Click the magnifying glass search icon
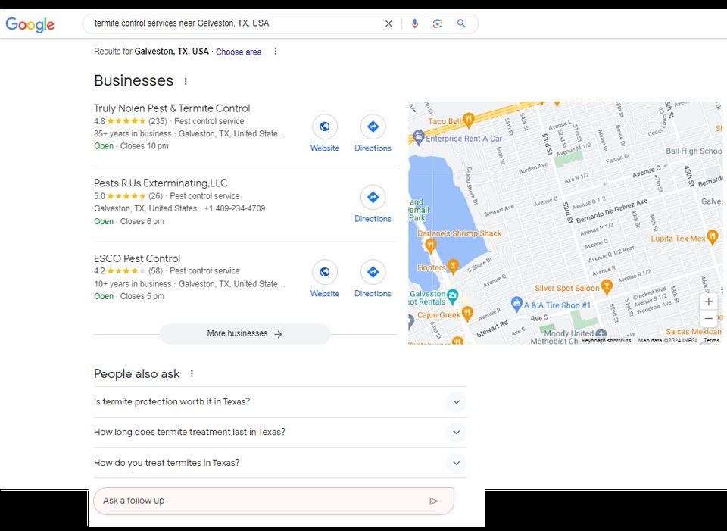Image resolution: width=727 pixels, height=531 pixels. (x=461, y=23)
